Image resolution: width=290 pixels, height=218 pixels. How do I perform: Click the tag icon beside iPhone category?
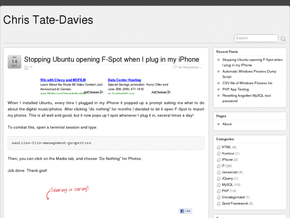point(219,160)
